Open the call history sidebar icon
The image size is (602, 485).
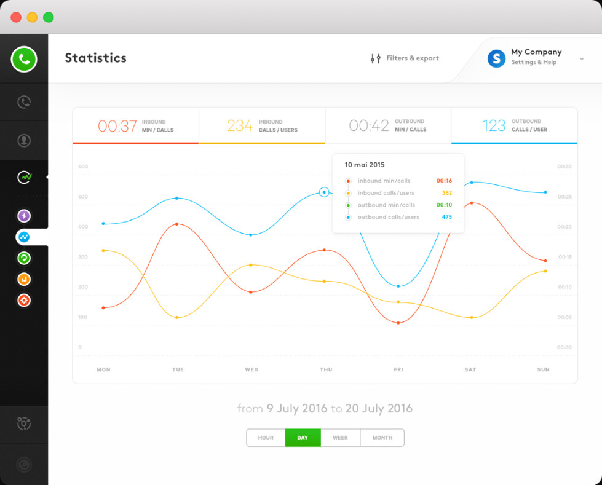pos(24,102)
